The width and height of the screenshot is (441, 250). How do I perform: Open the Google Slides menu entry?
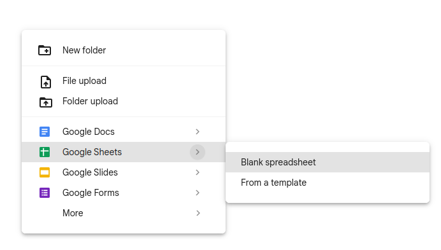124,172
